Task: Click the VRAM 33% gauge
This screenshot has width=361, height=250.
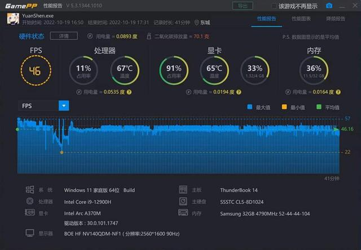Action: coord(255,70)
